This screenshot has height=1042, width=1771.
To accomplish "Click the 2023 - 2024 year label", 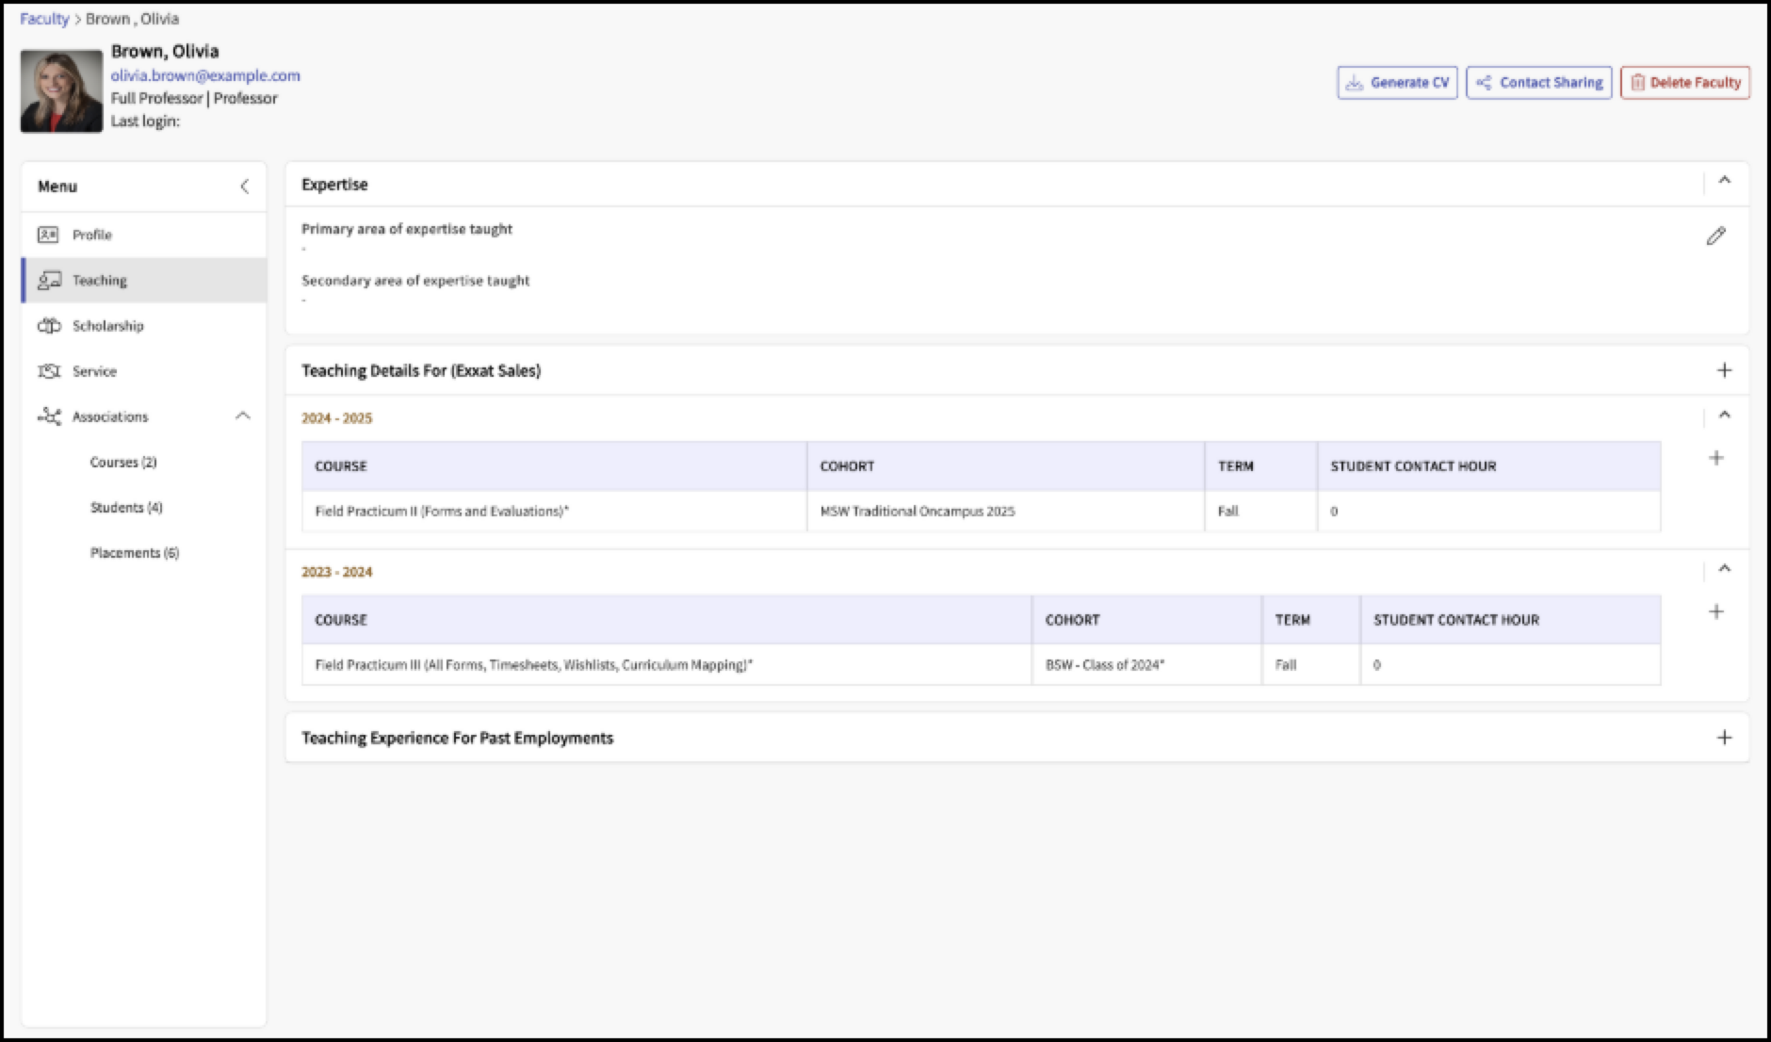I will pos(336,572).
